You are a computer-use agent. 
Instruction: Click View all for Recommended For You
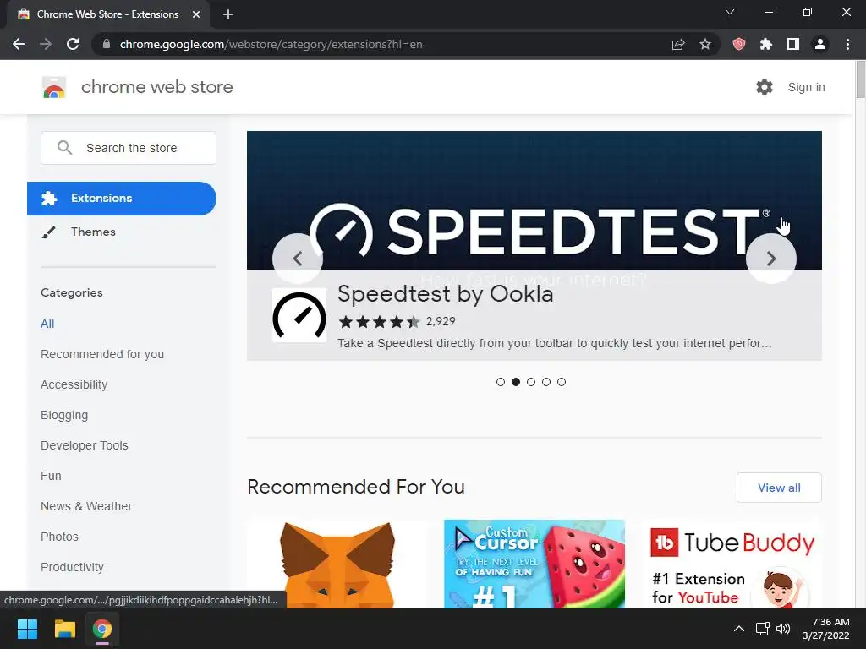pyautogui.click(x=779, y=488)
